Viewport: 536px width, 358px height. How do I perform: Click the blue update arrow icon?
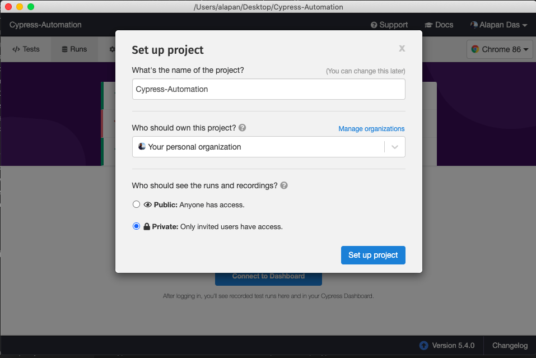point(424,346)
